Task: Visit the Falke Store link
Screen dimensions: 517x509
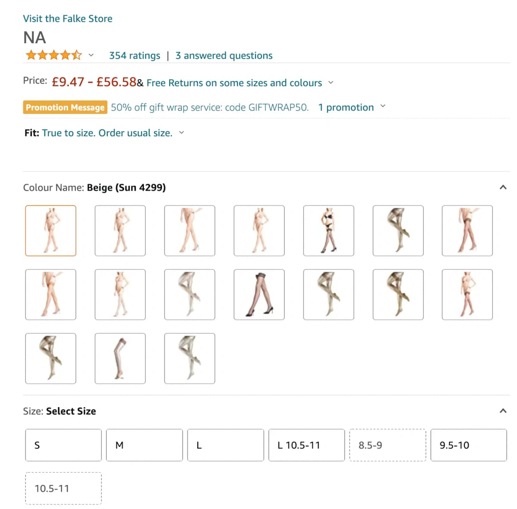Action: coord(68,19)
